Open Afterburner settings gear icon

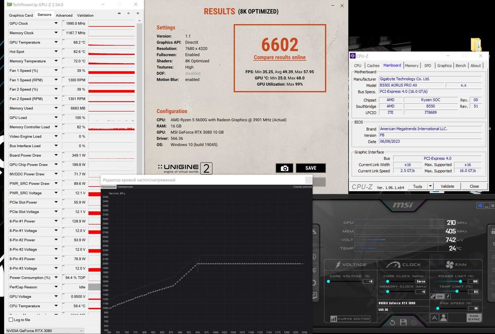point(314,283)
